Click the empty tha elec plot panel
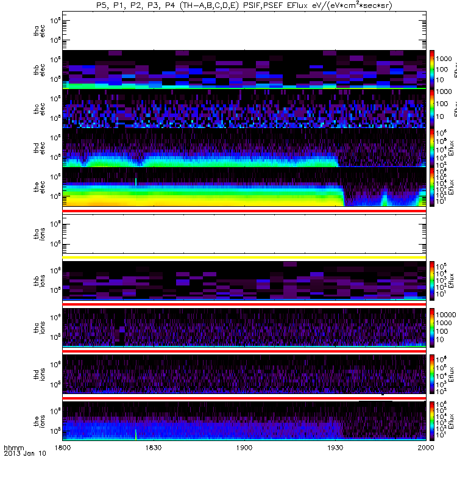 [x=244, y=30]
